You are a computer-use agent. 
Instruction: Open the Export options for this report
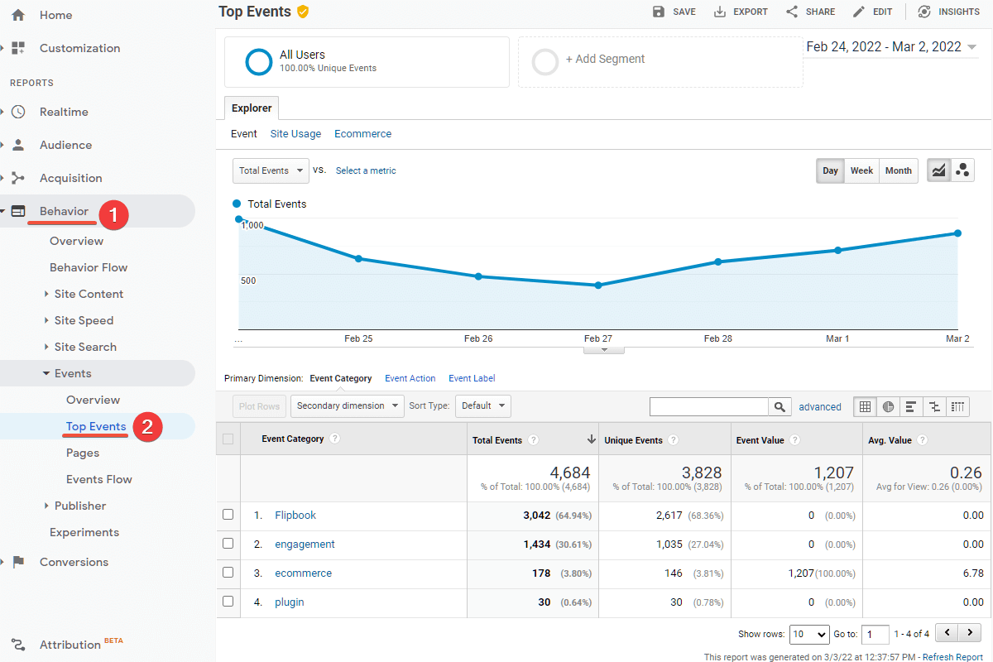(x=740, y=12)
